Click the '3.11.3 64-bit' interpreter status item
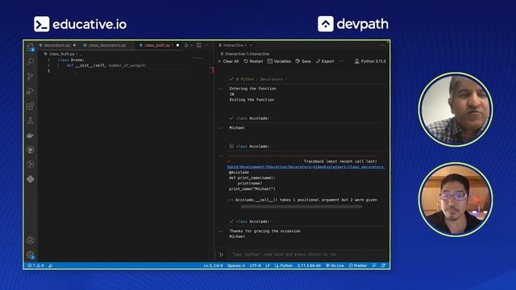Viewport: 516px width, 290px height. (309, 266)
